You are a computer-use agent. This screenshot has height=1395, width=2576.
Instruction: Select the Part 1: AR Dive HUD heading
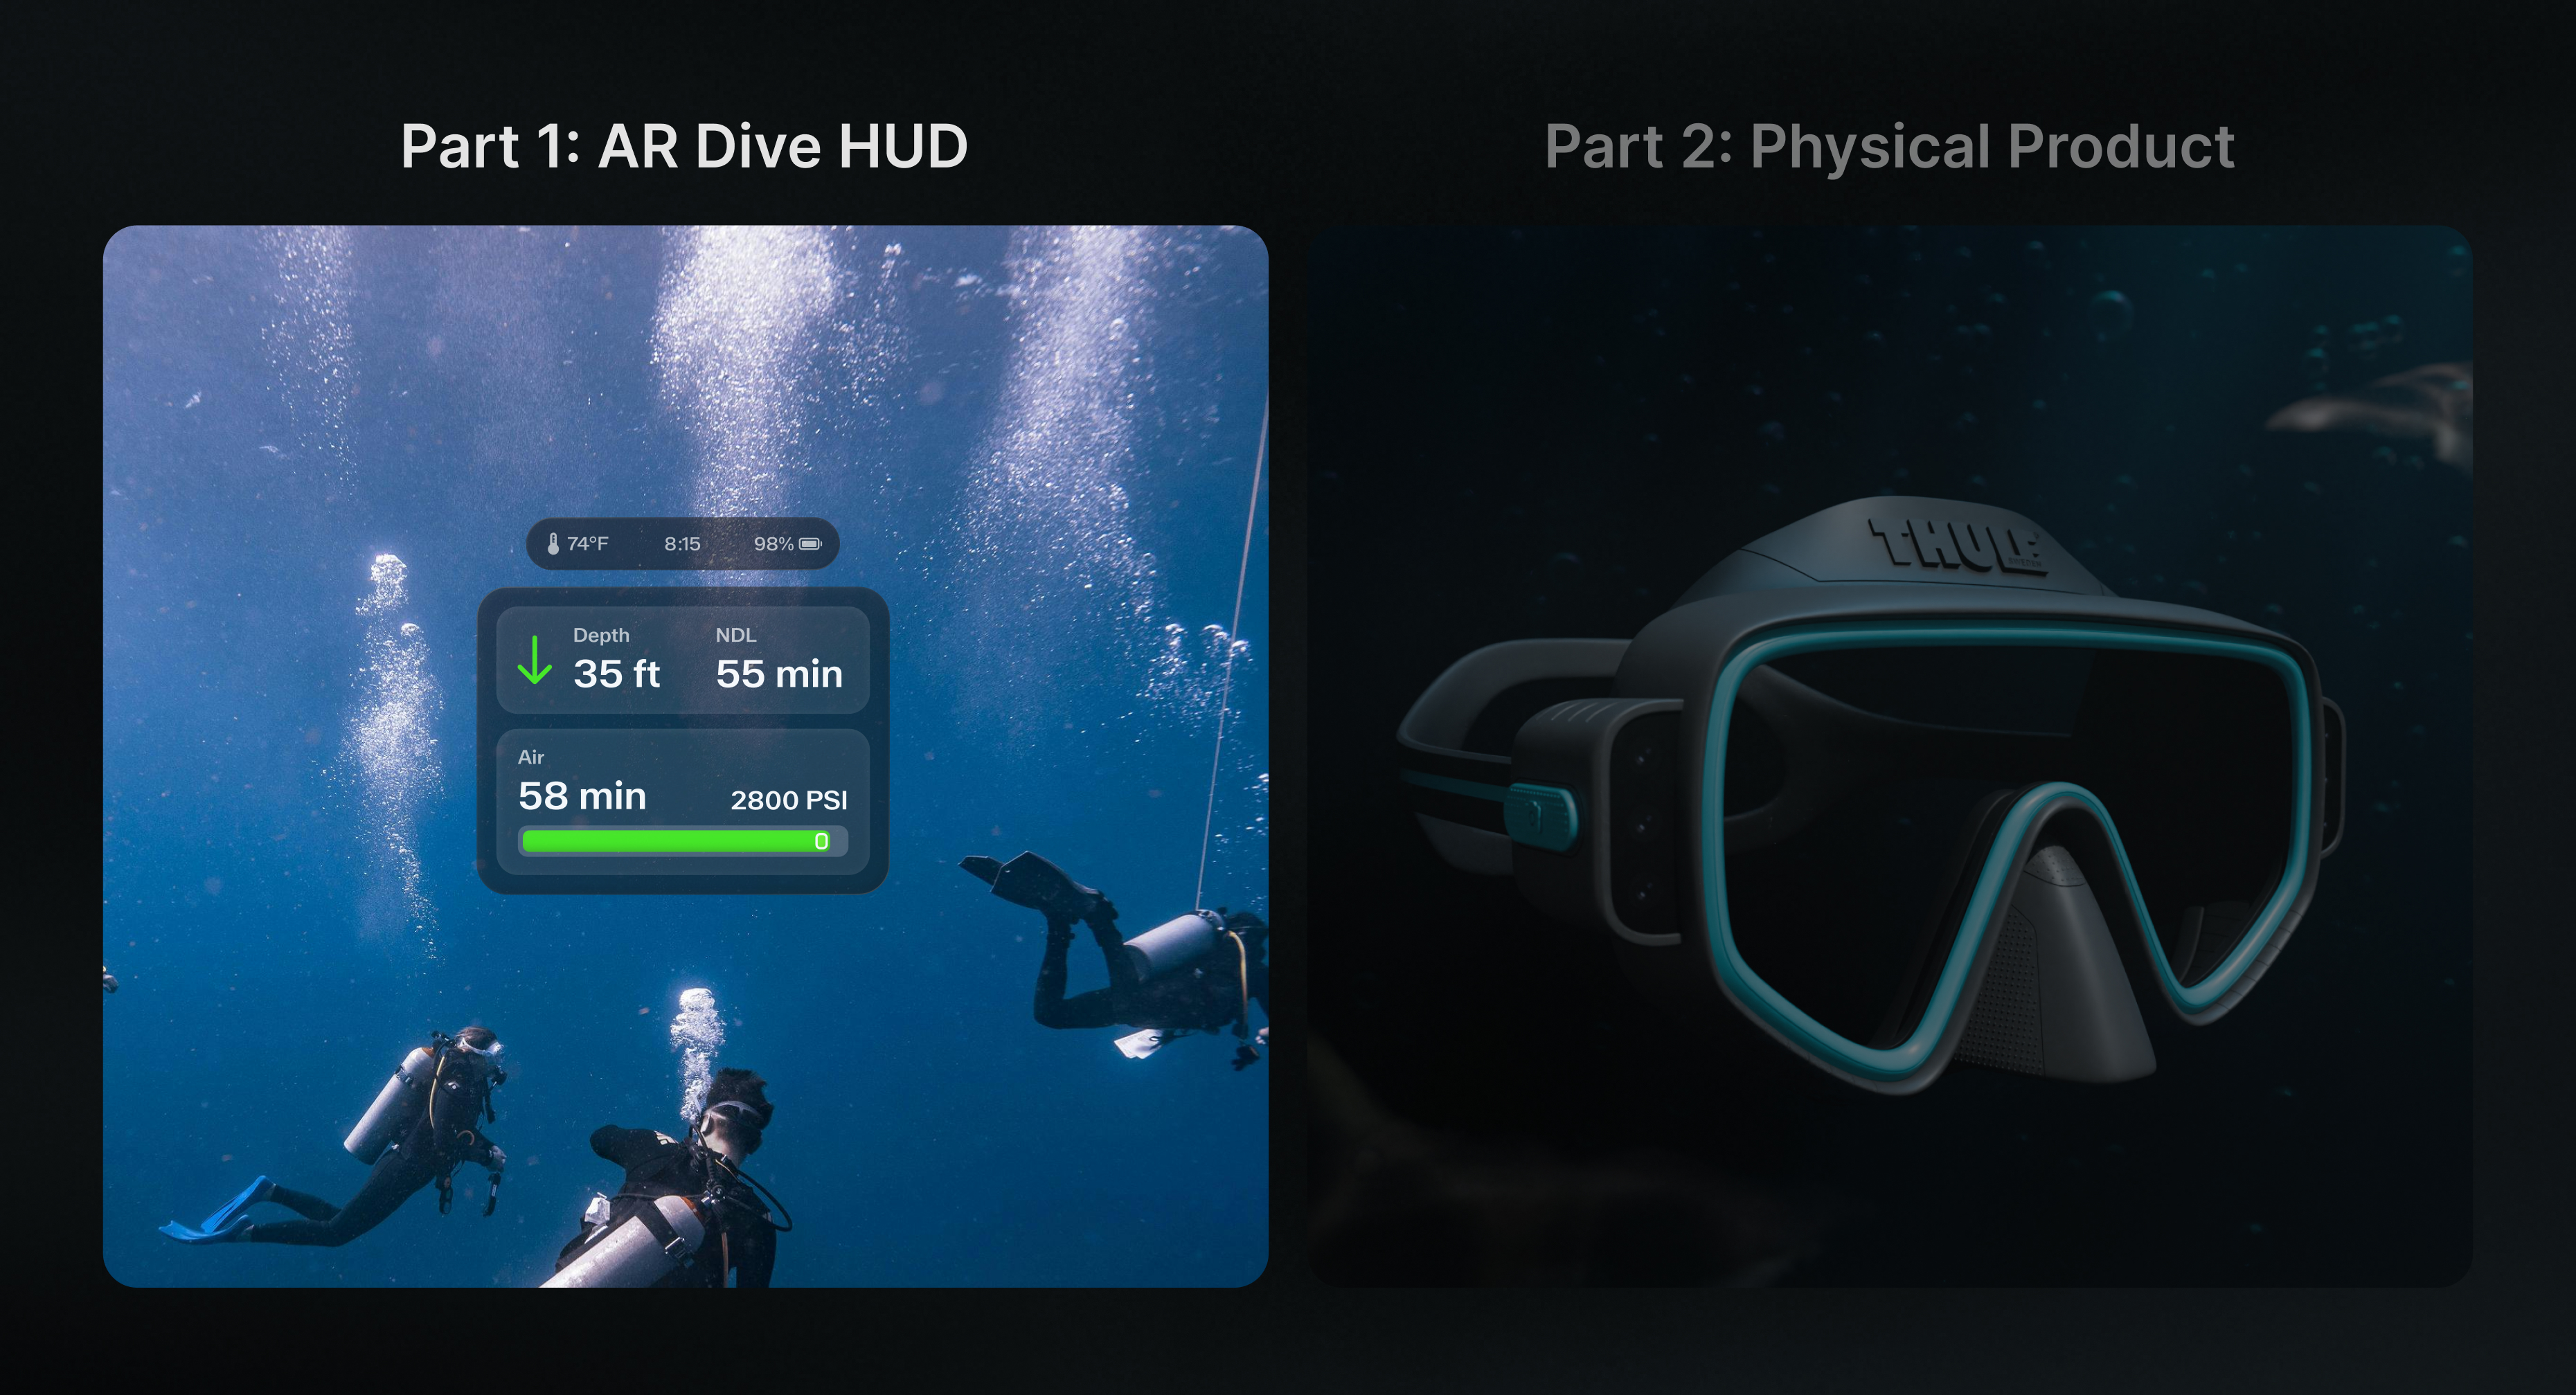[x=684, y=147]
